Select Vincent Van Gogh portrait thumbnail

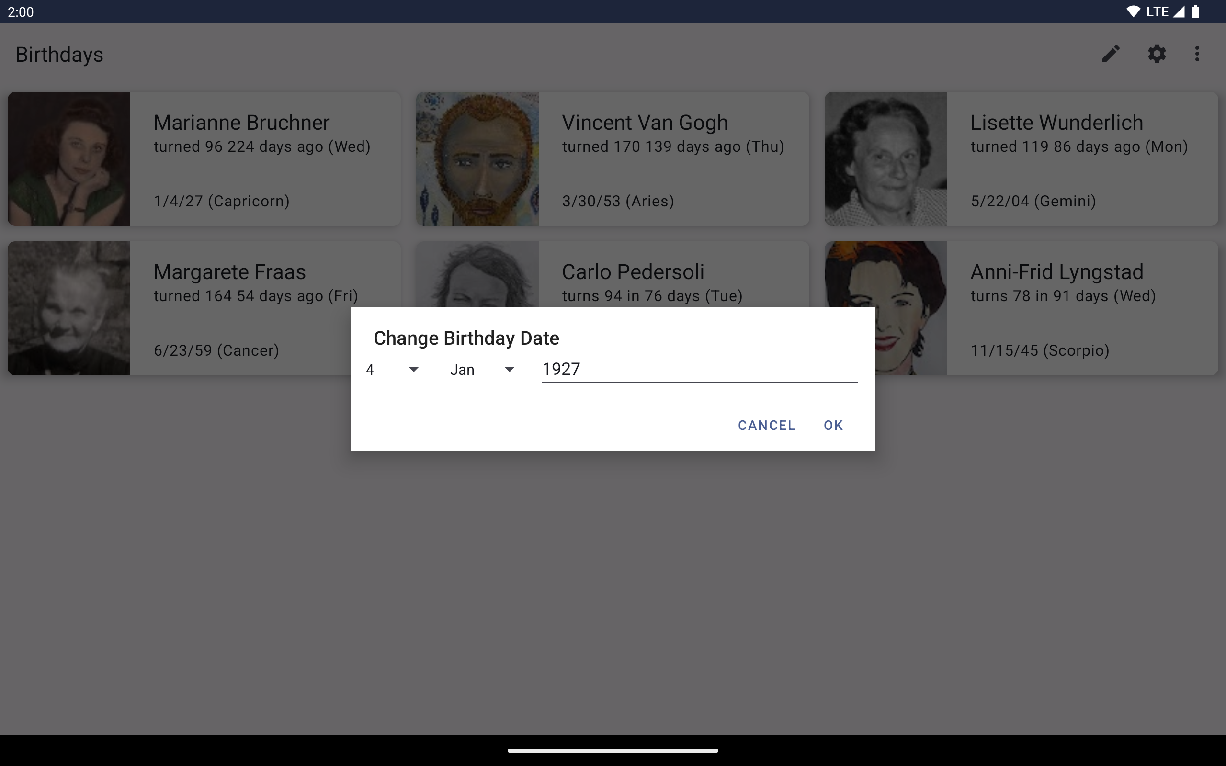coord(477,158)
